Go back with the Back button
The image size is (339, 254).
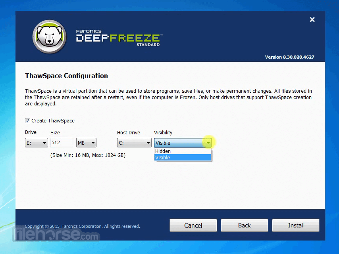tap(244, 225)
